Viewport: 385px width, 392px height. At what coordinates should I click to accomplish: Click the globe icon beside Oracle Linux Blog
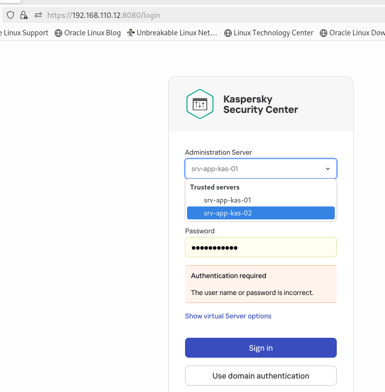pos(58,33)
